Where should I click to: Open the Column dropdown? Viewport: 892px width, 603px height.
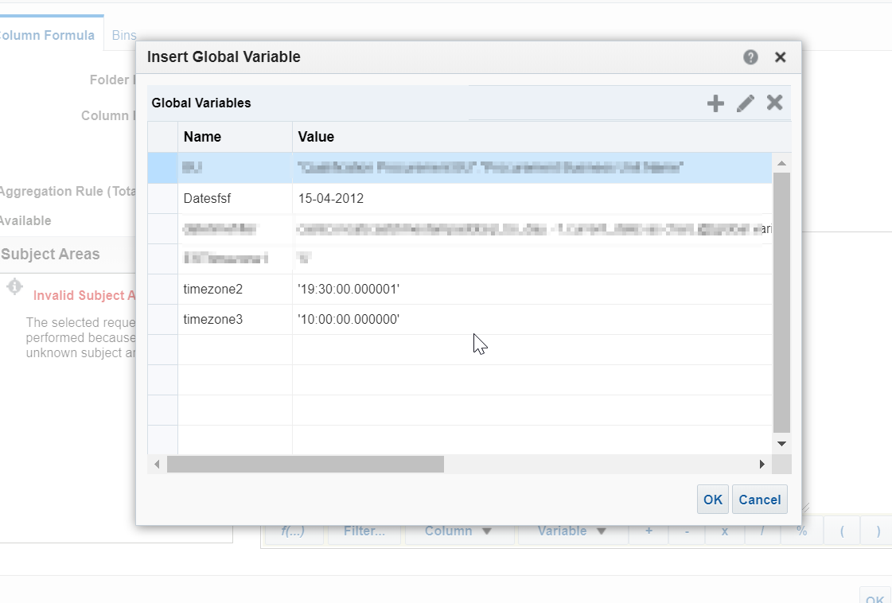point(458,531)
